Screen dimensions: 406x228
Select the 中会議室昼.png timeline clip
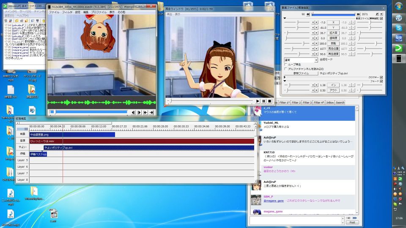point(72,134)
